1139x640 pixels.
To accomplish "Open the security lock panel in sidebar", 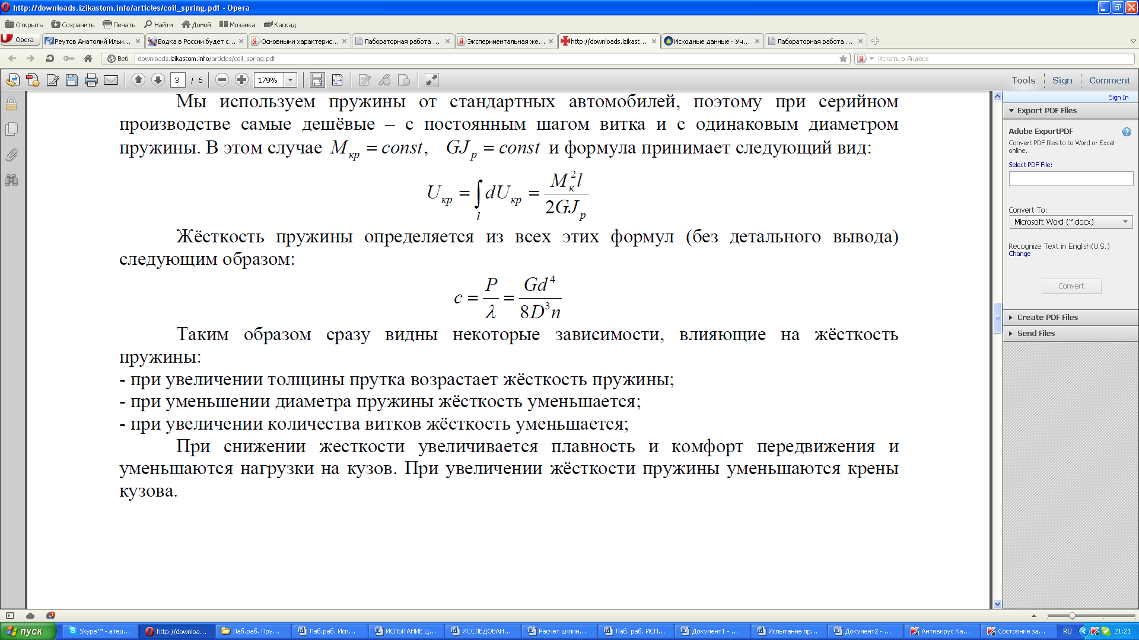I will pyautogui.click(x=11, y=104).
